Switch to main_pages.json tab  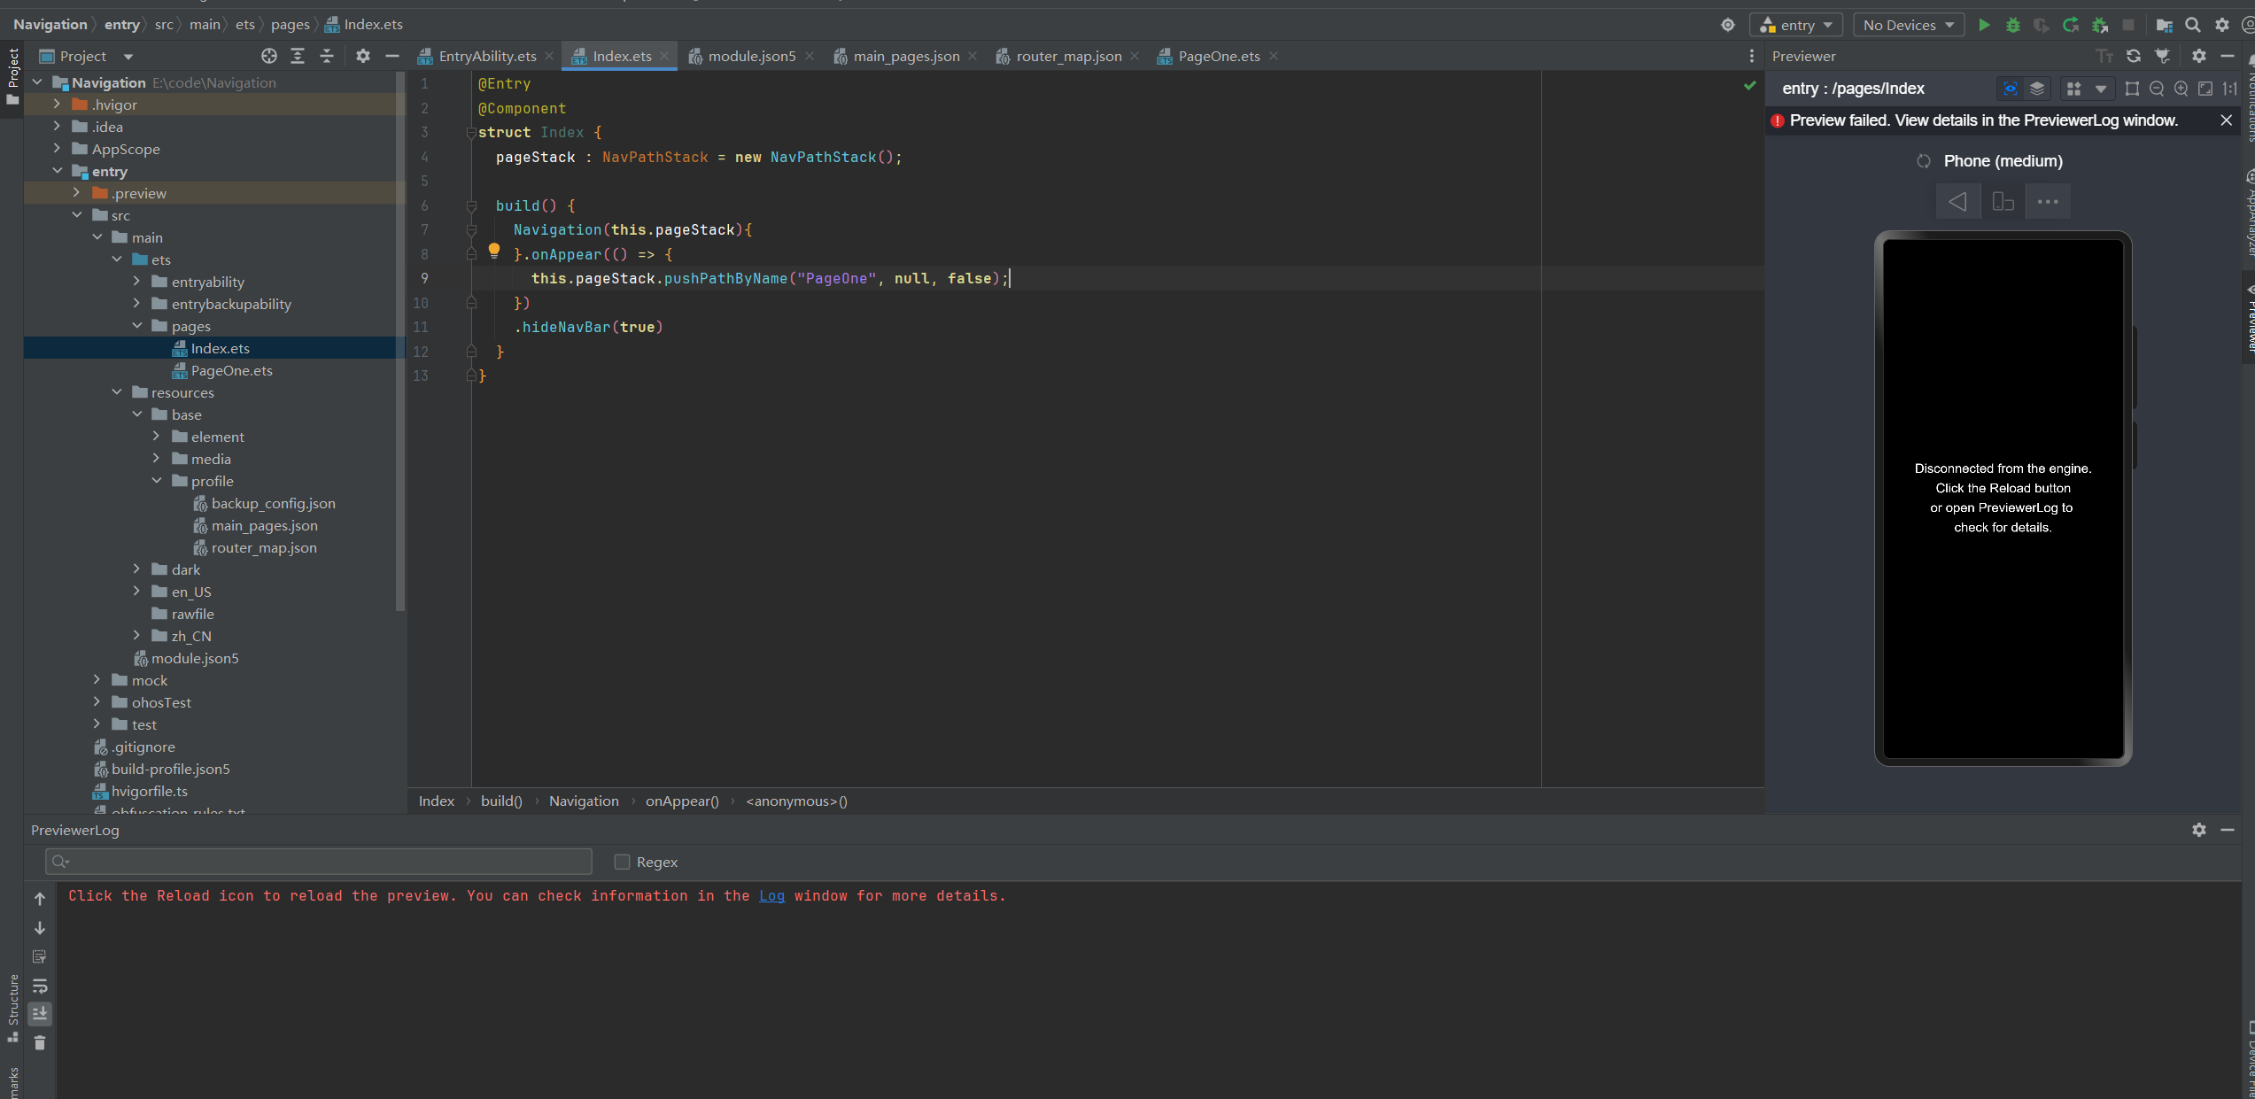pyautogui.click(x=906, y=56)
